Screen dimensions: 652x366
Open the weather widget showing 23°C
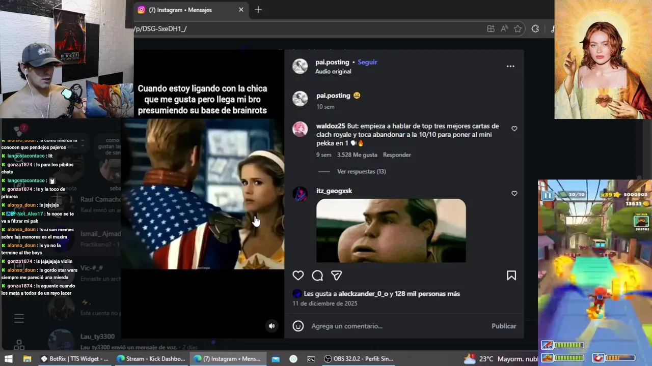(x=500, y=359)
